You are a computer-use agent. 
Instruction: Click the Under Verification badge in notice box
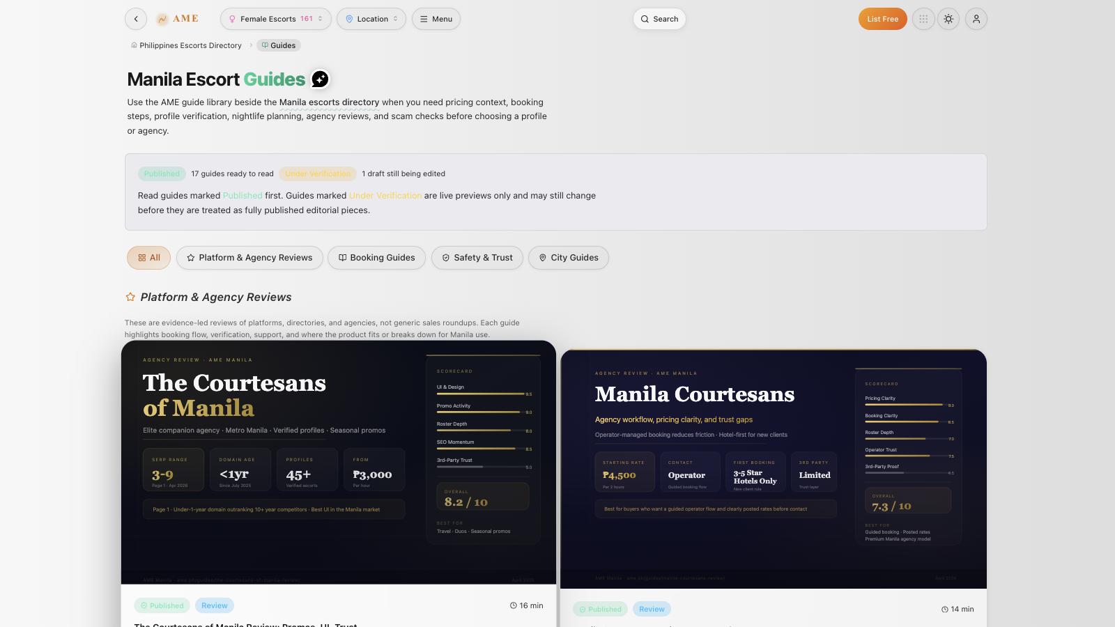pos(318,173)
